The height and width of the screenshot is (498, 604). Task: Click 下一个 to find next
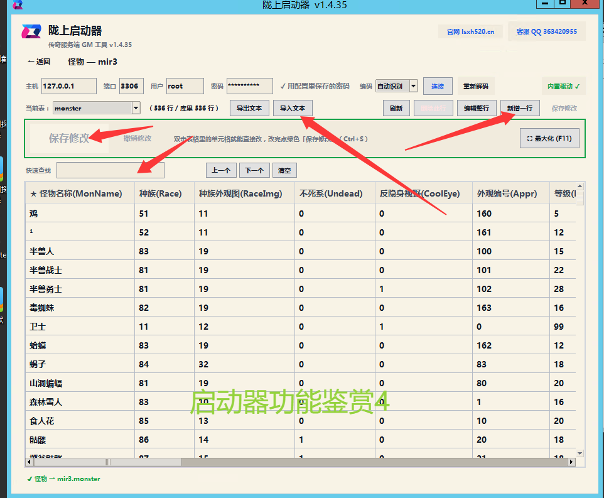click(254, 170)
